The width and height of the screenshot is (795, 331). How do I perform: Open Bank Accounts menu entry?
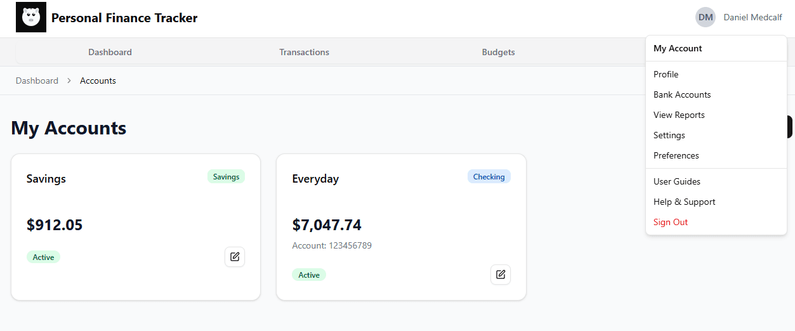(682, 94)
